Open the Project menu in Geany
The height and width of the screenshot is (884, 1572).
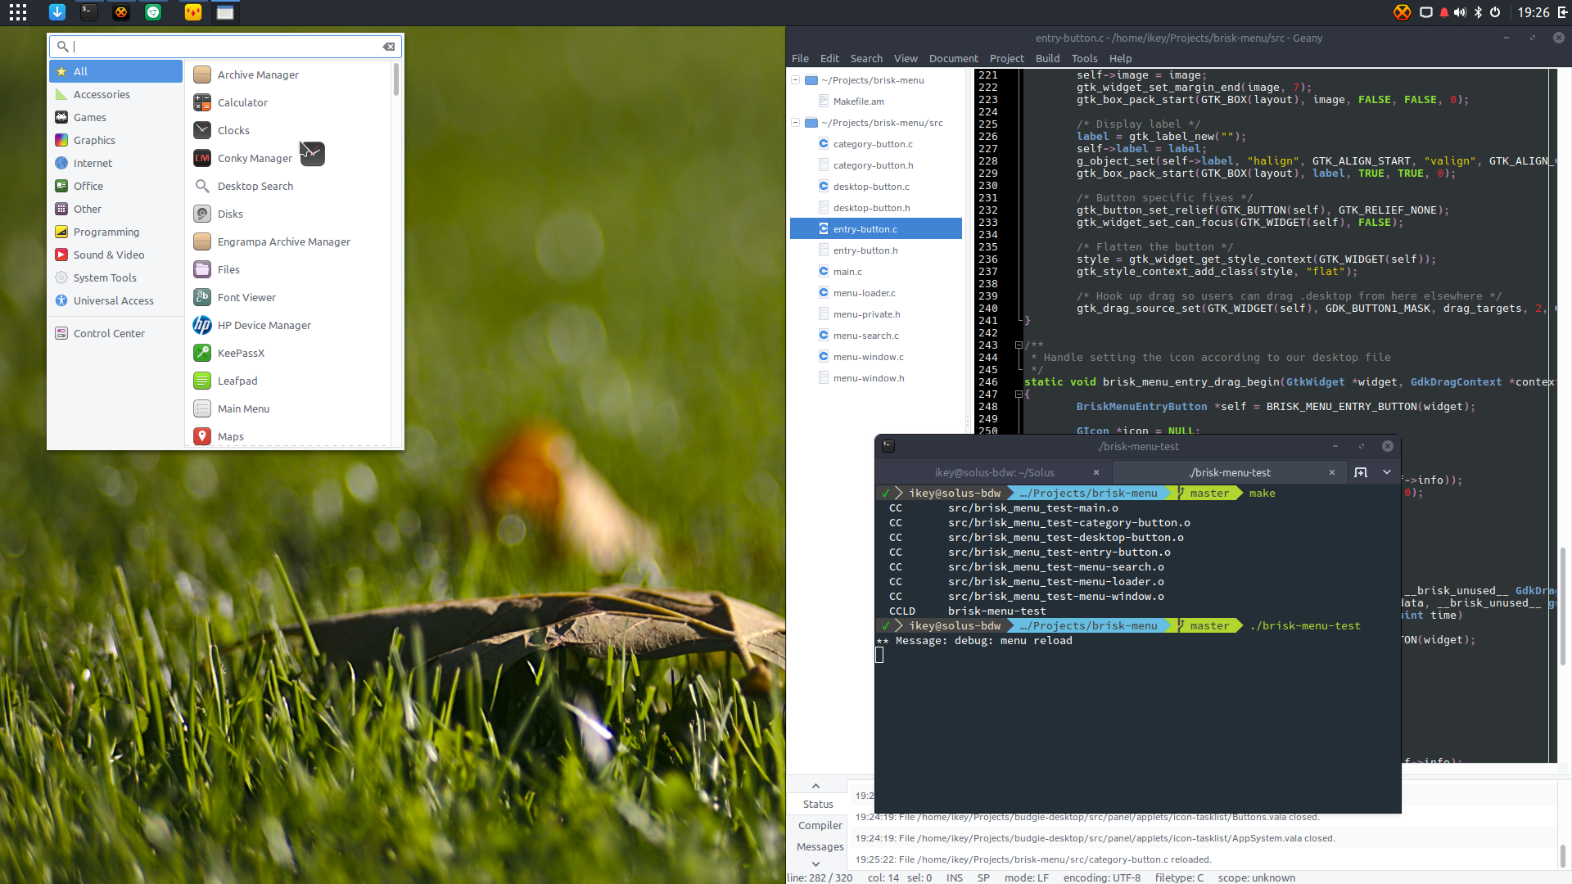1006,58
